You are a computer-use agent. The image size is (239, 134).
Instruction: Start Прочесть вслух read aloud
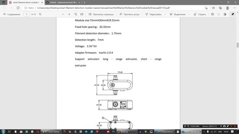tap(129, 14)
